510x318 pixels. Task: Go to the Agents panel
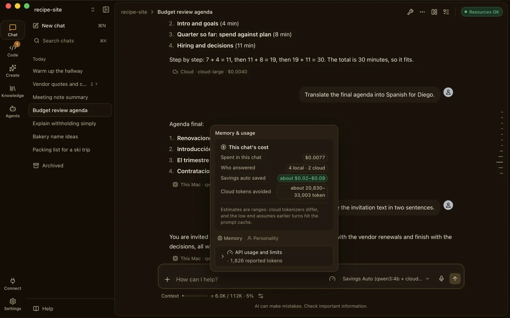(x=13, y=112)
